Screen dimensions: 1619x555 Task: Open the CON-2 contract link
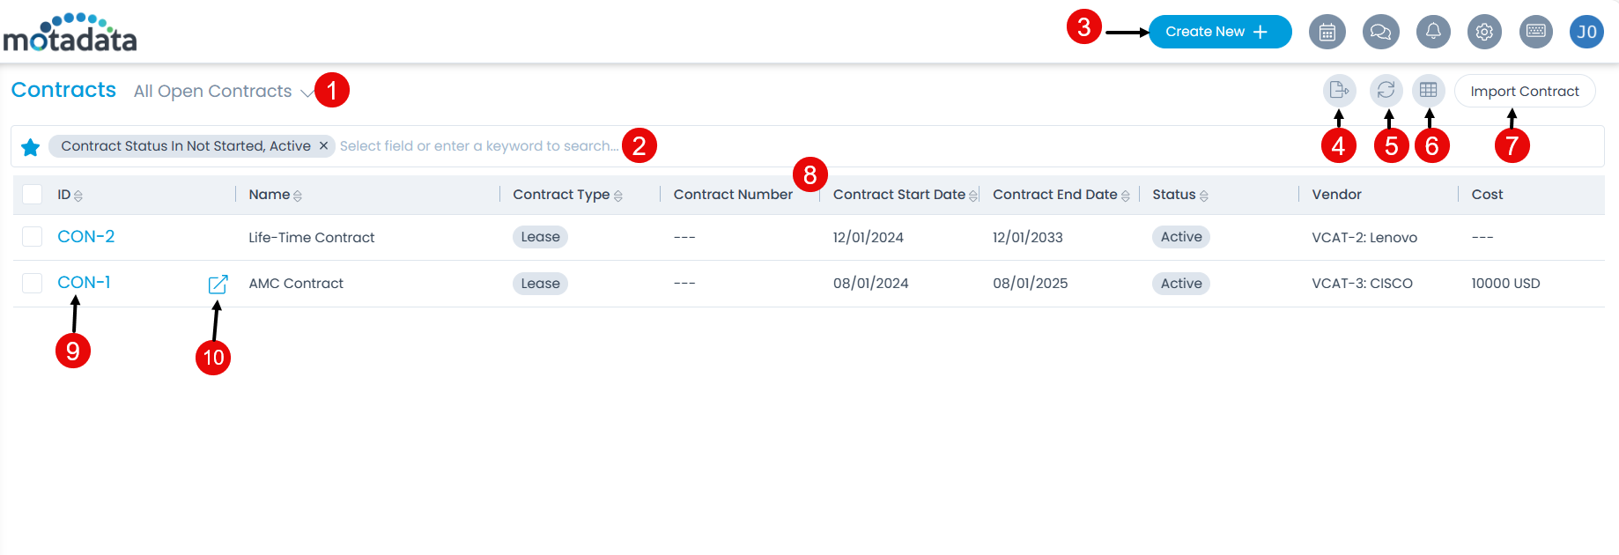point(85,237)
